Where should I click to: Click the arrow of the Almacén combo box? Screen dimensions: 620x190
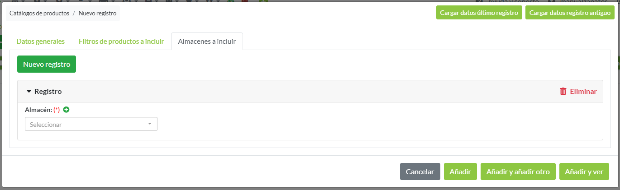[x=150, y=124]
